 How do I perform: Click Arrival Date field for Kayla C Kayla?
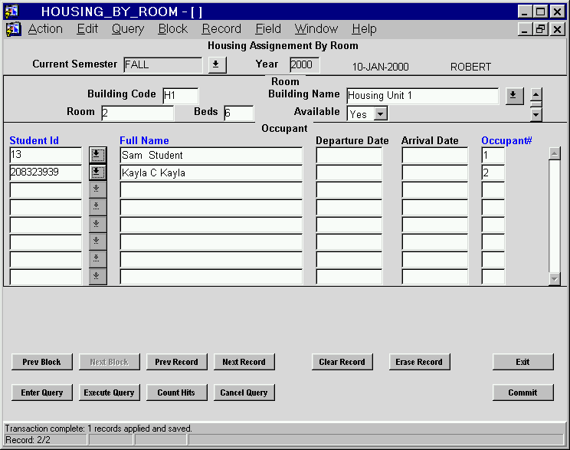click(435, 172)
